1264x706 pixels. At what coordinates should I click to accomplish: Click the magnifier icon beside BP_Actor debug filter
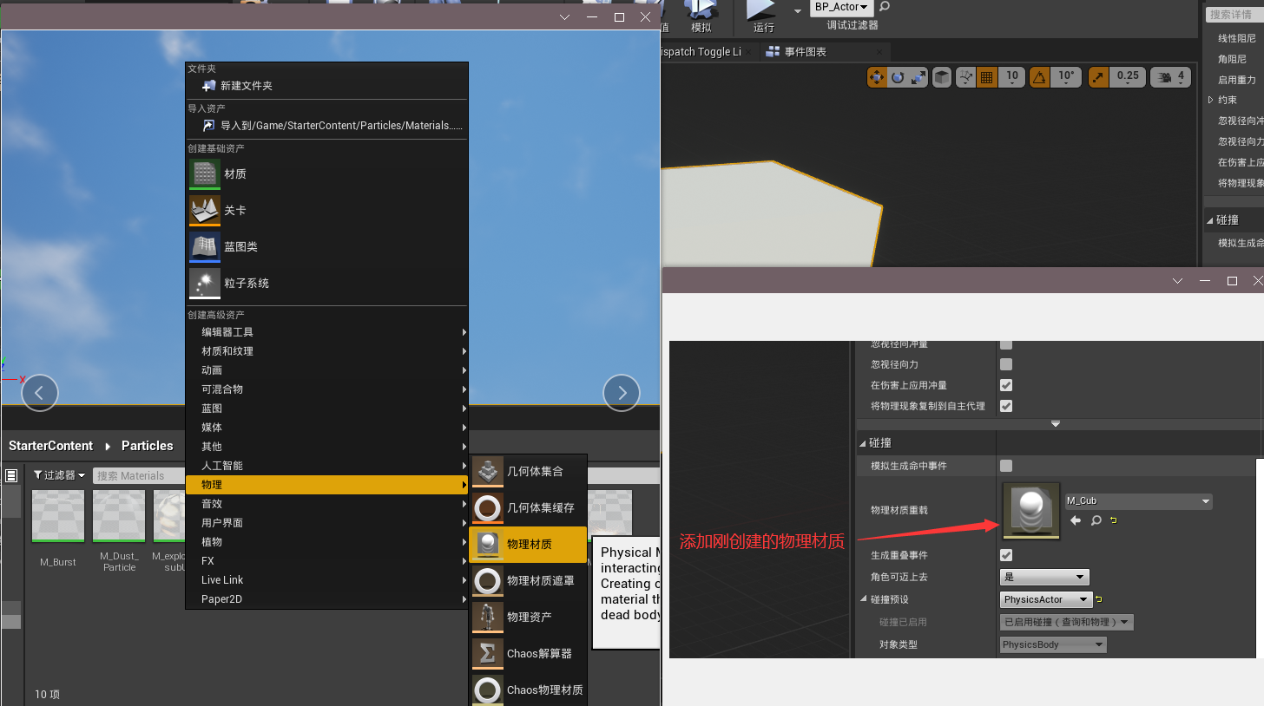pyautogui.click(x=885, y=7)
